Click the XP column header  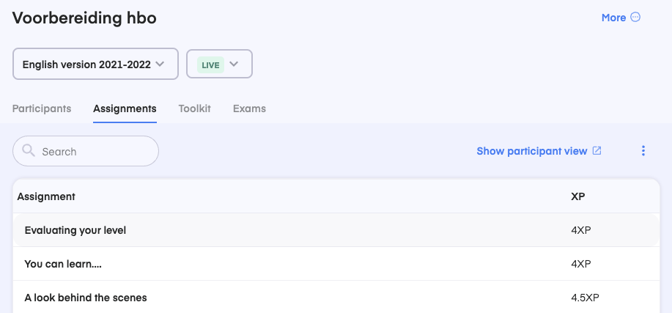pos(577,196)
